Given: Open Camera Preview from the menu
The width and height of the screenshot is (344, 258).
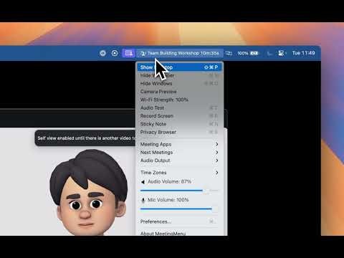Looking at the screenshot, I should coord(179,92).
